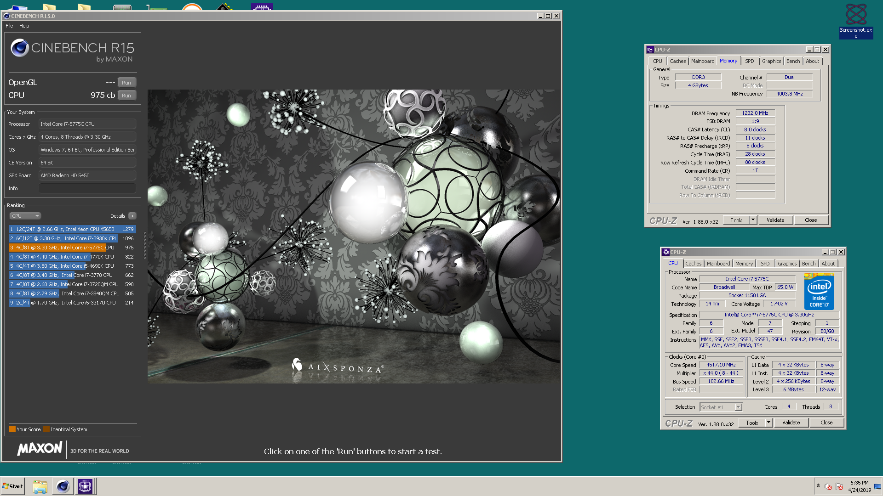Open Mainboard tab in lower CPU-Z window
Viewport: 883px width, 496px height.
tap(718, 264)
